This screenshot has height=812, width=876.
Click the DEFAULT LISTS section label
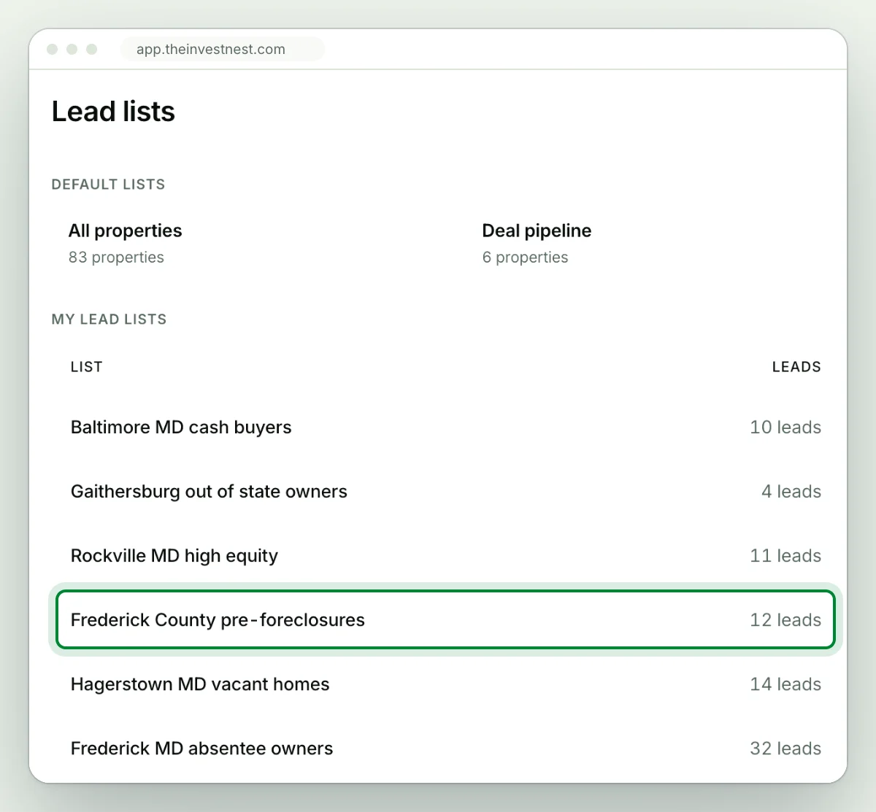point(108,185)
